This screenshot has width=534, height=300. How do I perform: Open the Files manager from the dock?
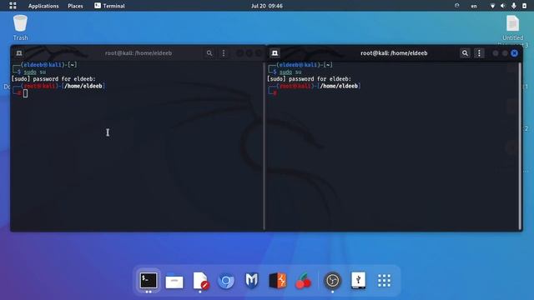[174, 281]
